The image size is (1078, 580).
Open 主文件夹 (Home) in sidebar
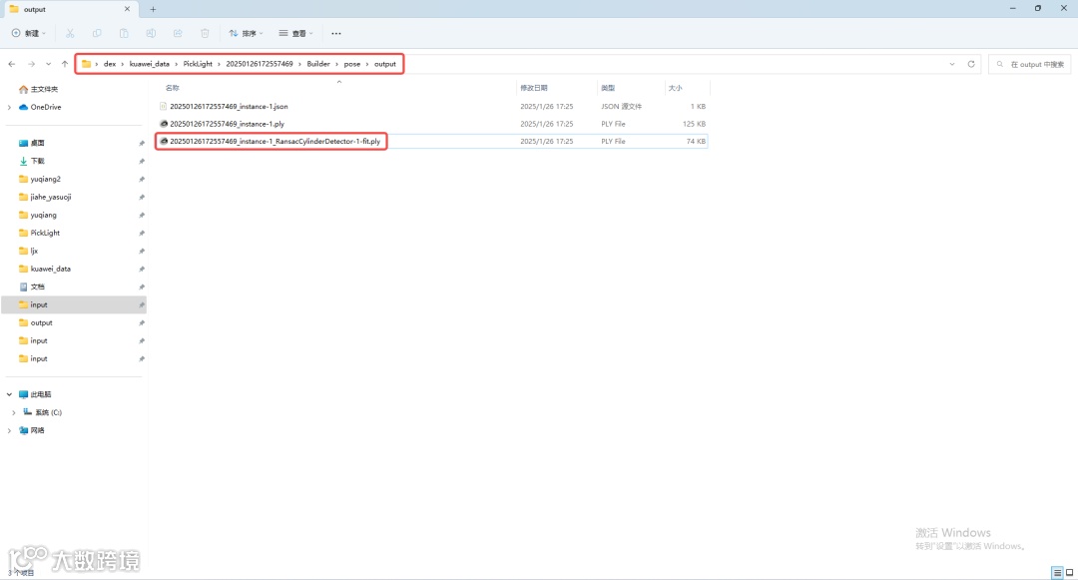44,89
